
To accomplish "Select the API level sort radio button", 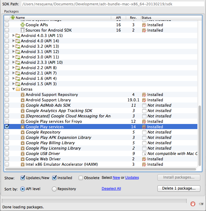I will coord(22,189).
